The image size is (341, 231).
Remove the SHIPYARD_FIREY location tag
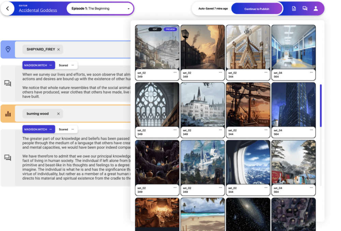click(x=59, y=49)
